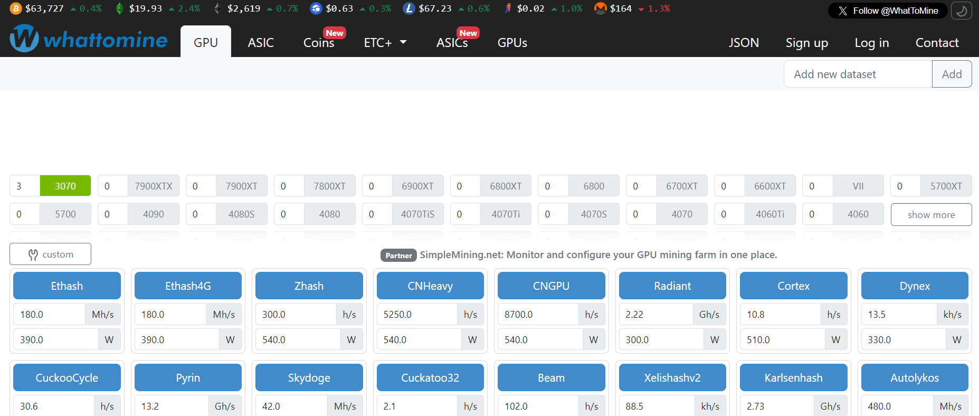979x416 pixels.
Task: Click the WhatToMine logo
Action: click(89, 39)
